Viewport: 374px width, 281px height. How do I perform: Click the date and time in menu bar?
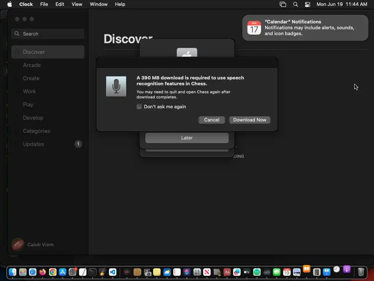tap(342, 4)
